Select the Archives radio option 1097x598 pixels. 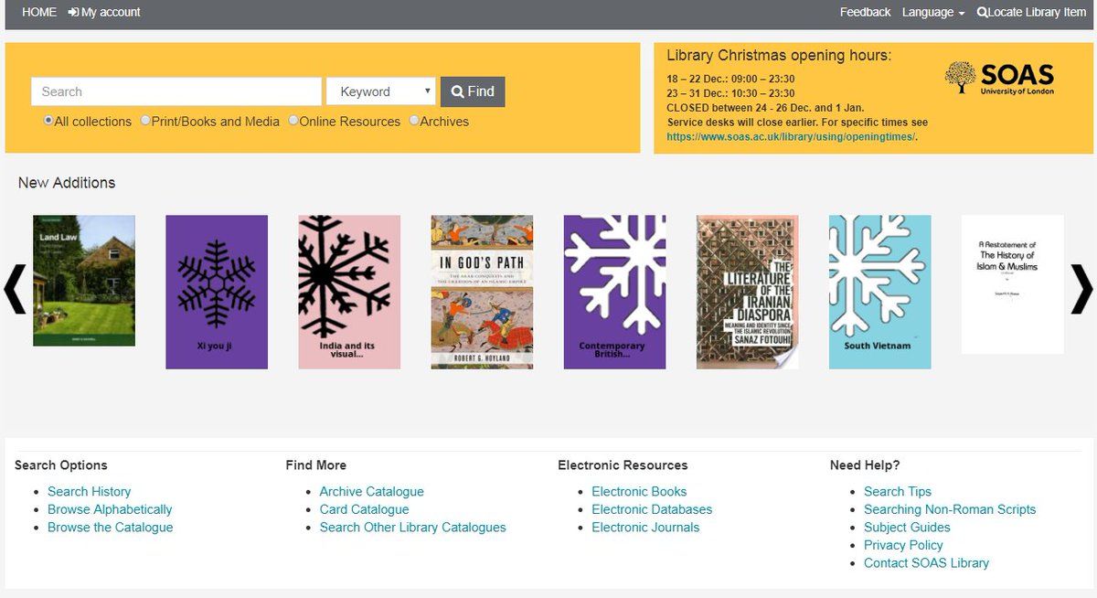414,120
